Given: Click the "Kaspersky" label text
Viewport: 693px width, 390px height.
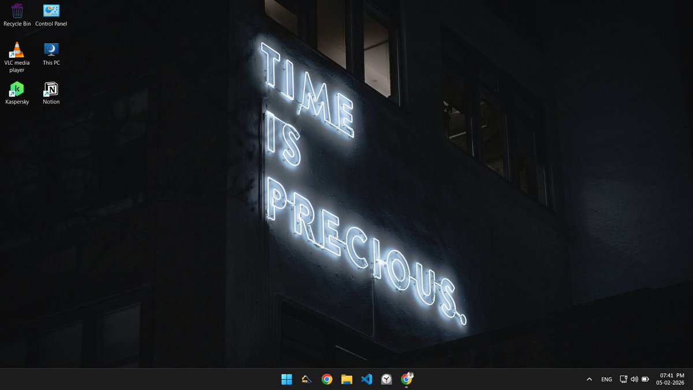Looking at the screenshot, I should tap(17, 102).
